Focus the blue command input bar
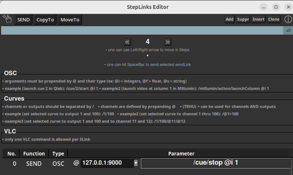This screenshot has height=175, width=293. pos(142,31)
